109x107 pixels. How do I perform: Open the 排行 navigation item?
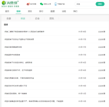(x=41, y=11)
